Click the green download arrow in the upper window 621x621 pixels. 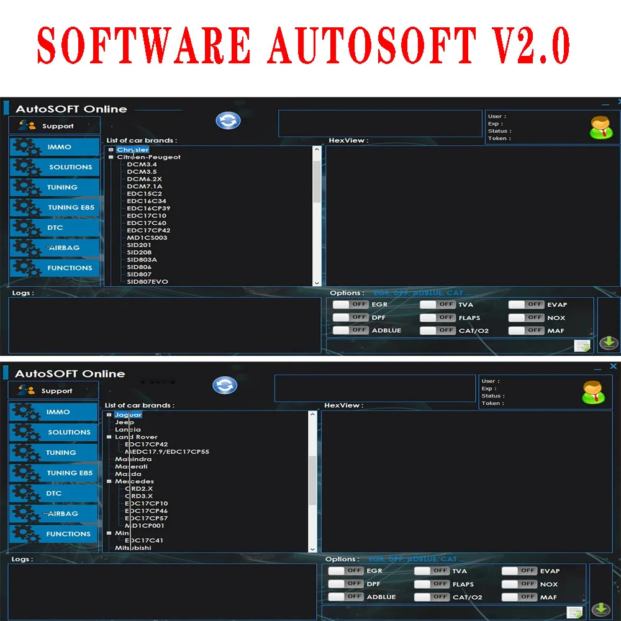609,343
